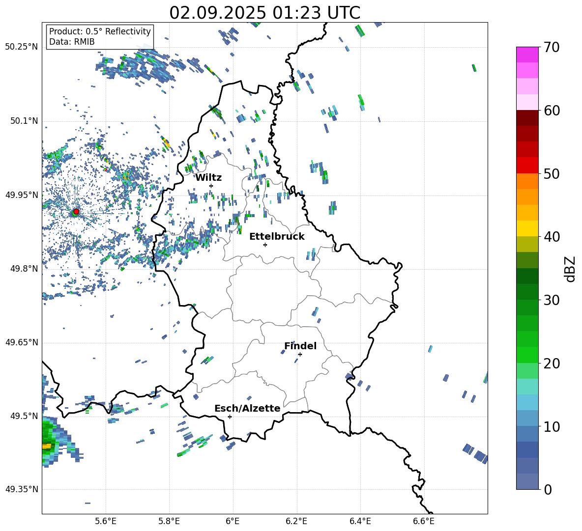The width and height of the screenshot is (582, 531).
Task: Click the 49.5°N latitude label
Action: [24, 416]
